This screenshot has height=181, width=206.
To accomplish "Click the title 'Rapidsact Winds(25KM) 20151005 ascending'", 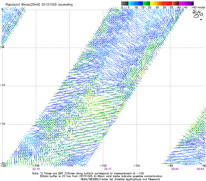I will coord(39,5).
